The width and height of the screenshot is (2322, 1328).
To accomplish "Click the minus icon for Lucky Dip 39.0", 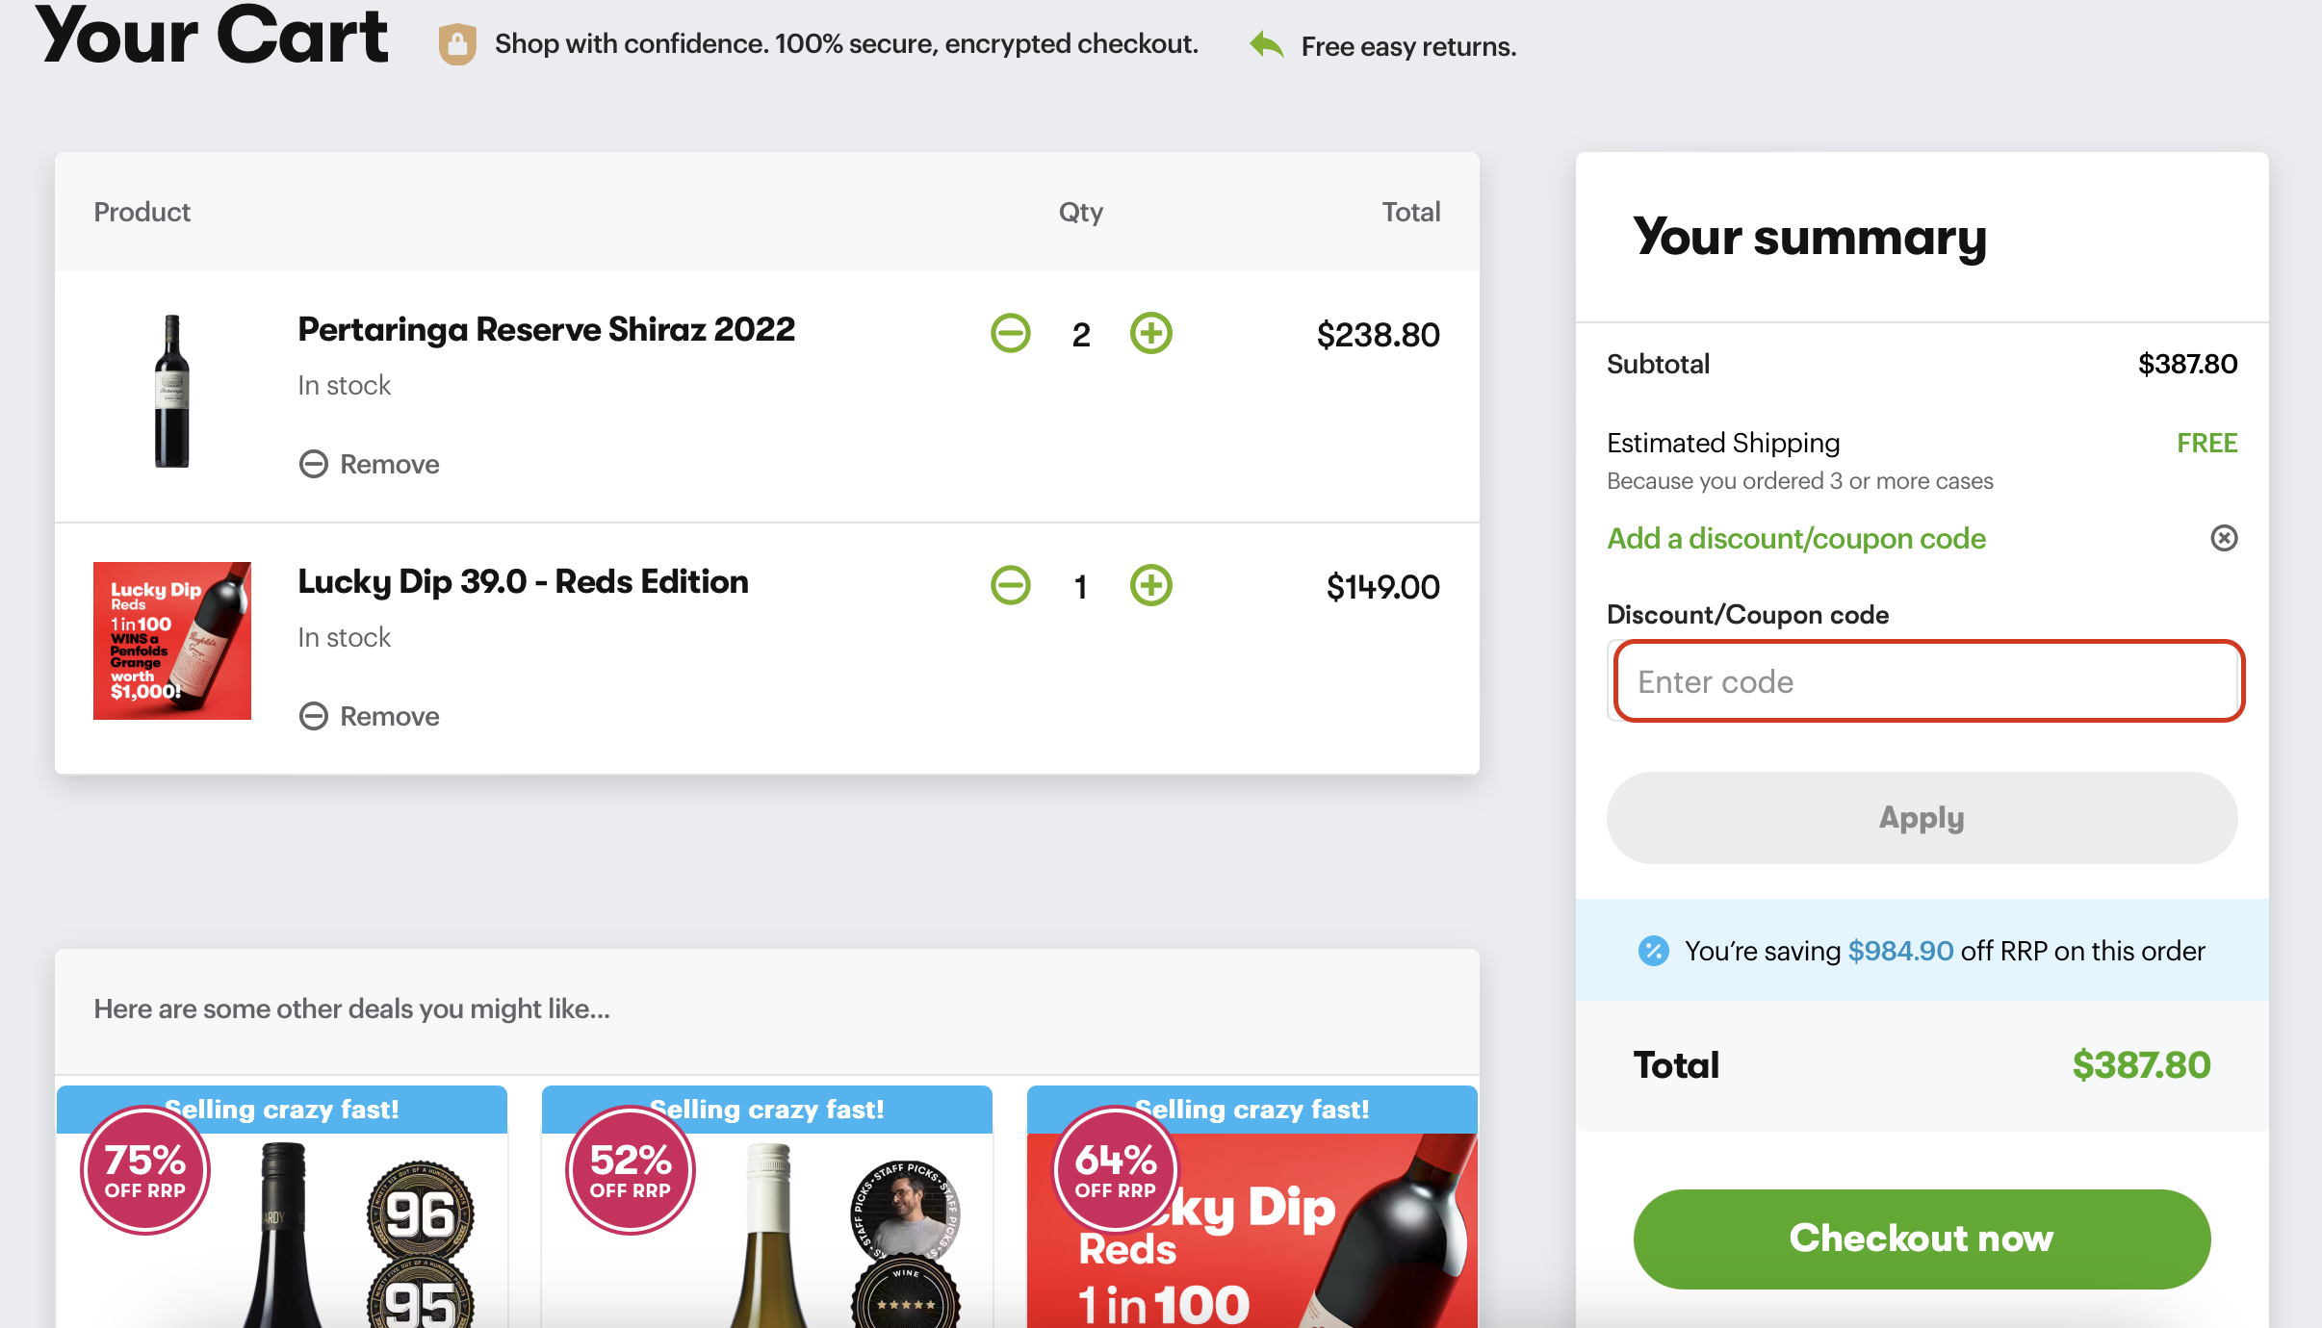I will coord(1010,585).
